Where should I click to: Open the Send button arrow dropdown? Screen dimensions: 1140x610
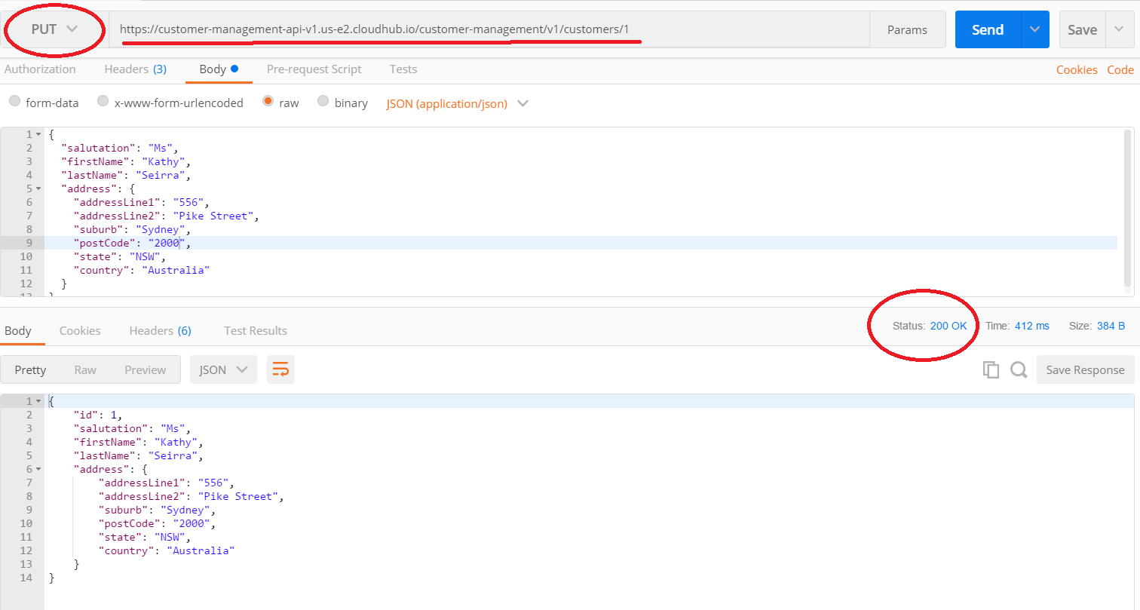click(1034, 29)
